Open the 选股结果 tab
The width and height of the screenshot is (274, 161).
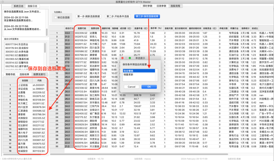click(24, 74)
